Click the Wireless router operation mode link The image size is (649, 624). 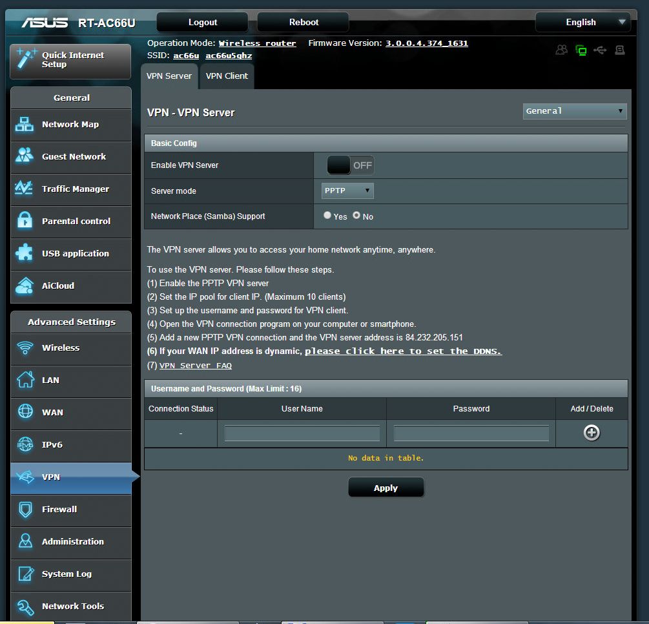(x=257, y=43)
